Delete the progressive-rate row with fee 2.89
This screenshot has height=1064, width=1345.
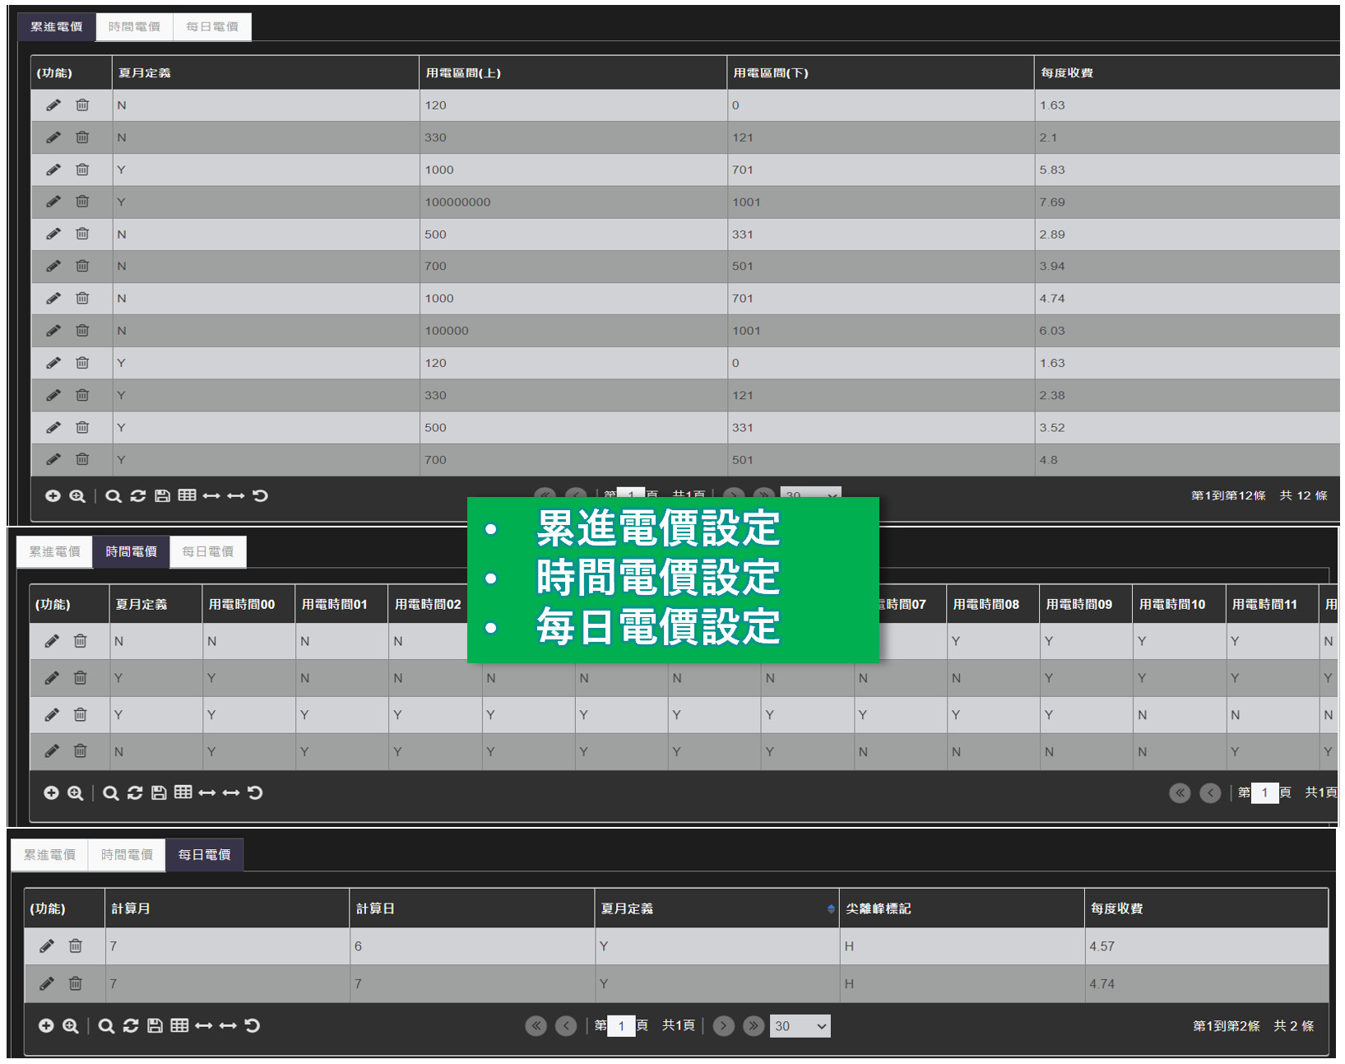click(82, 234)
